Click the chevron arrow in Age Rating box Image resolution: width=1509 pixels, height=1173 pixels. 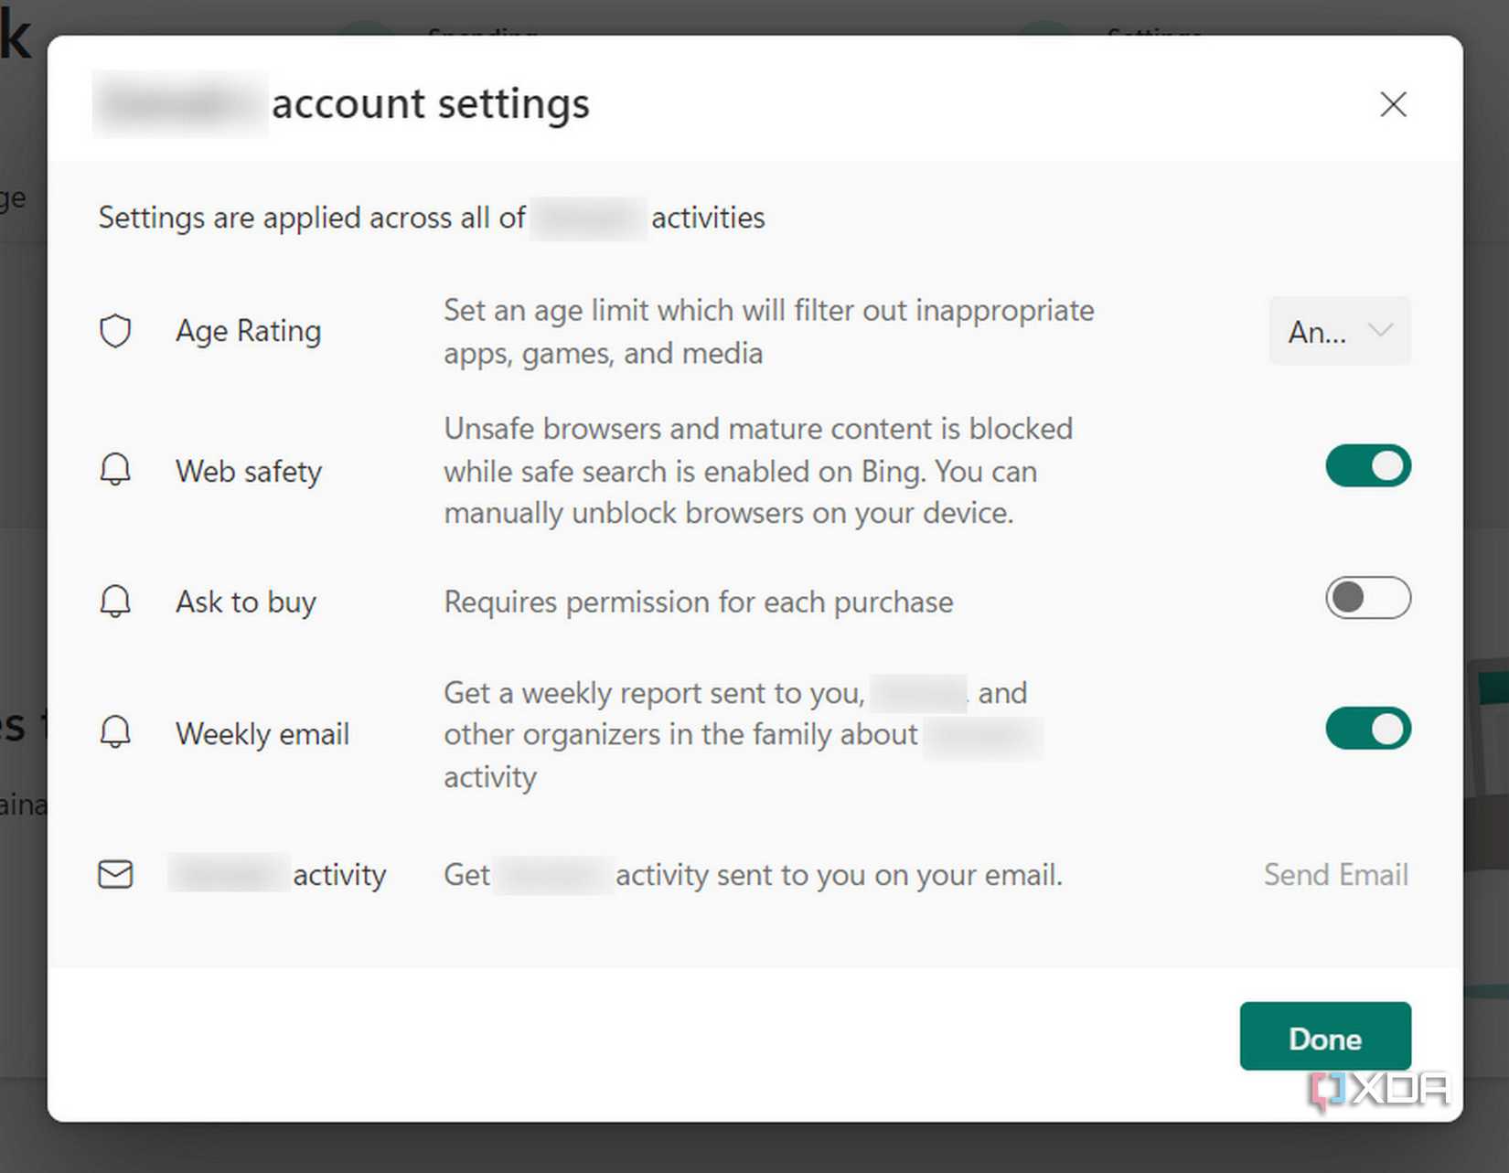[1380, 330]
